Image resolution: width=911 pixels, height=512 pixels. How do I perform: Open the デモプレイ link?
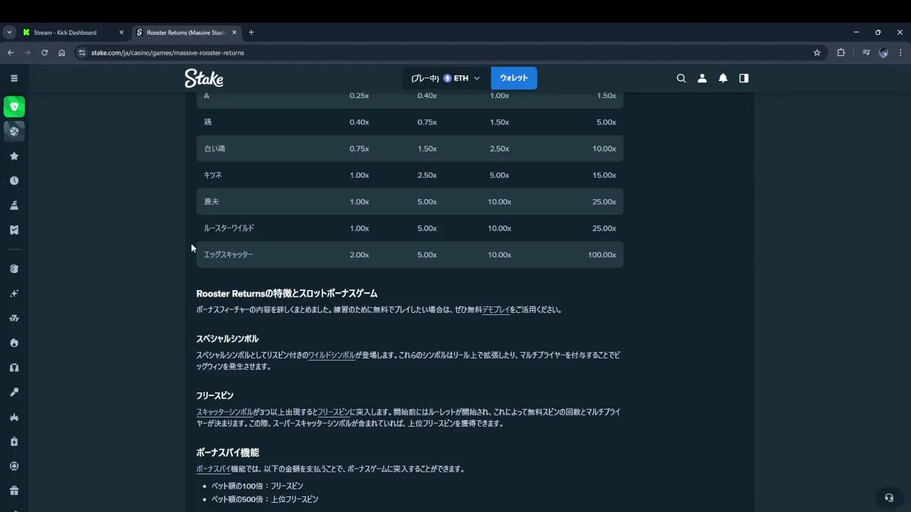click(496, 310)
